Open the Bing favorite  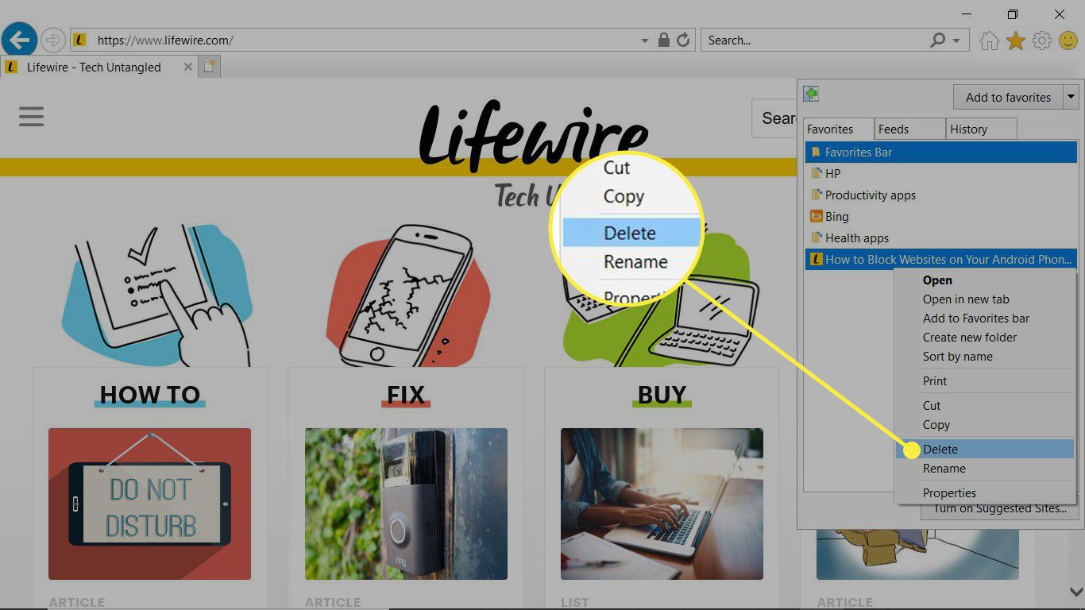[941, 216]
